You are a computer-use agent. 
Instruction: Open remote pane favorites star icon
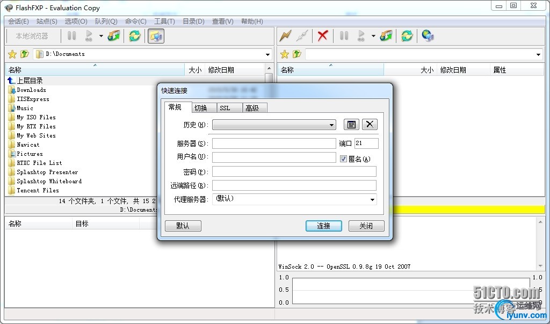(285, 54)
